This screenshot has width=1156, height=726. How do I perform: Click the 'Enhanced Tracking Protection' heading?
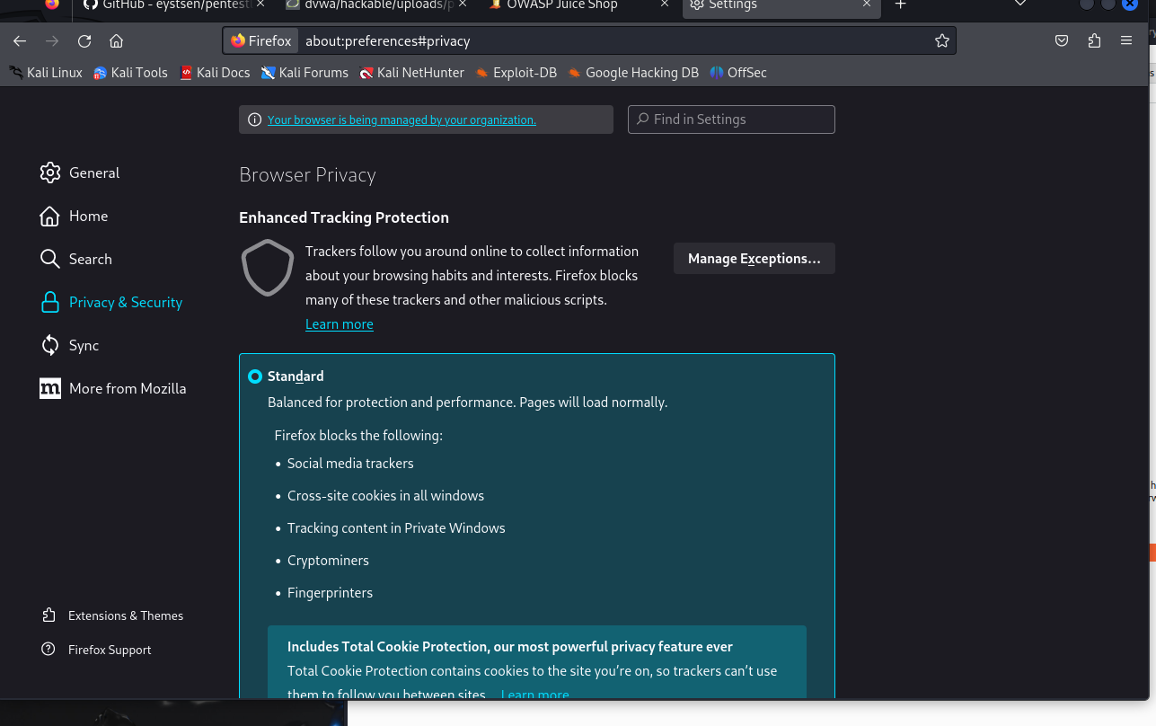344,217
